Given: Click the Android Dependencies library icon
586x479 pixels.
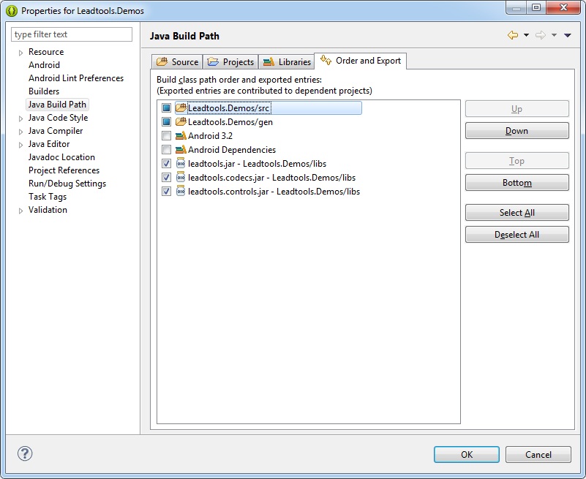Looking at the screenshot, I should [181, 149].
